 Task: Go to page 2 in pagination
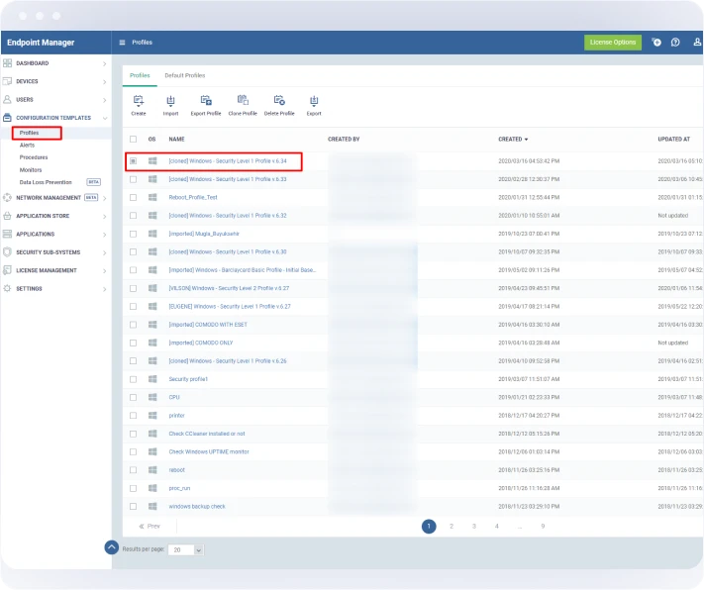point(452,527)
